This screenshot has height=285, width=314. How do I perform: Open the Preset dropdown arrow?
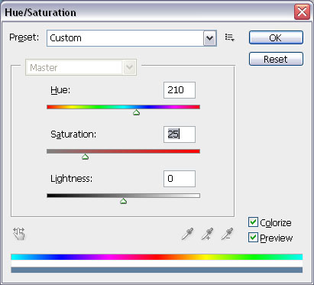[210, 38]
